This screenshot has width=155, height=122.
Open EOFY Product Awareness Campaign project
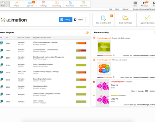click(45, 42)
